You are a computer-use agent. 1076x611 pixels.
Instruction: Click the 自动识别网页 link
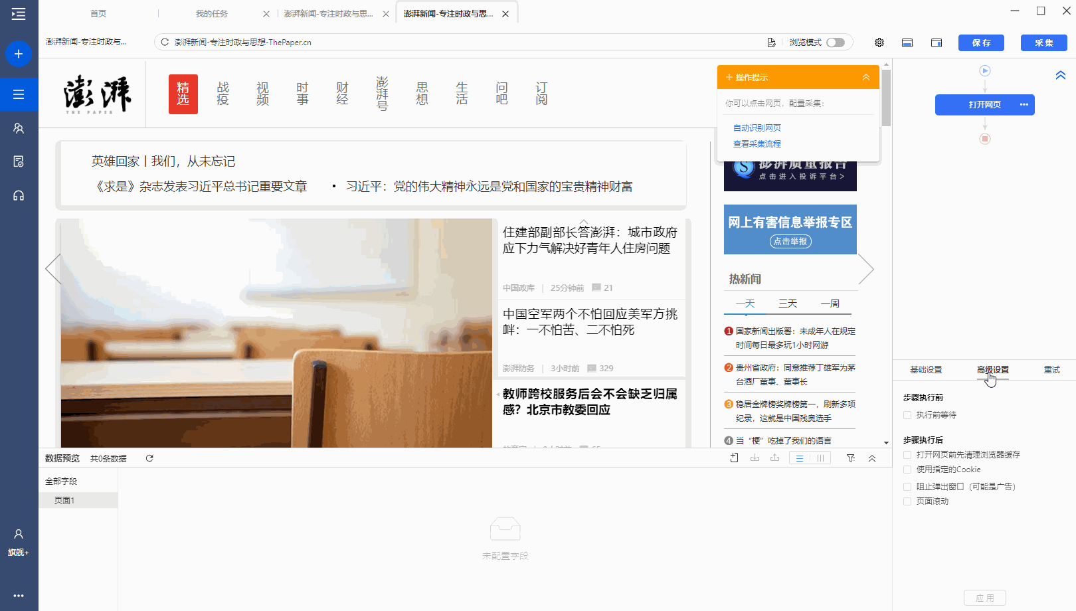[757, 128]
